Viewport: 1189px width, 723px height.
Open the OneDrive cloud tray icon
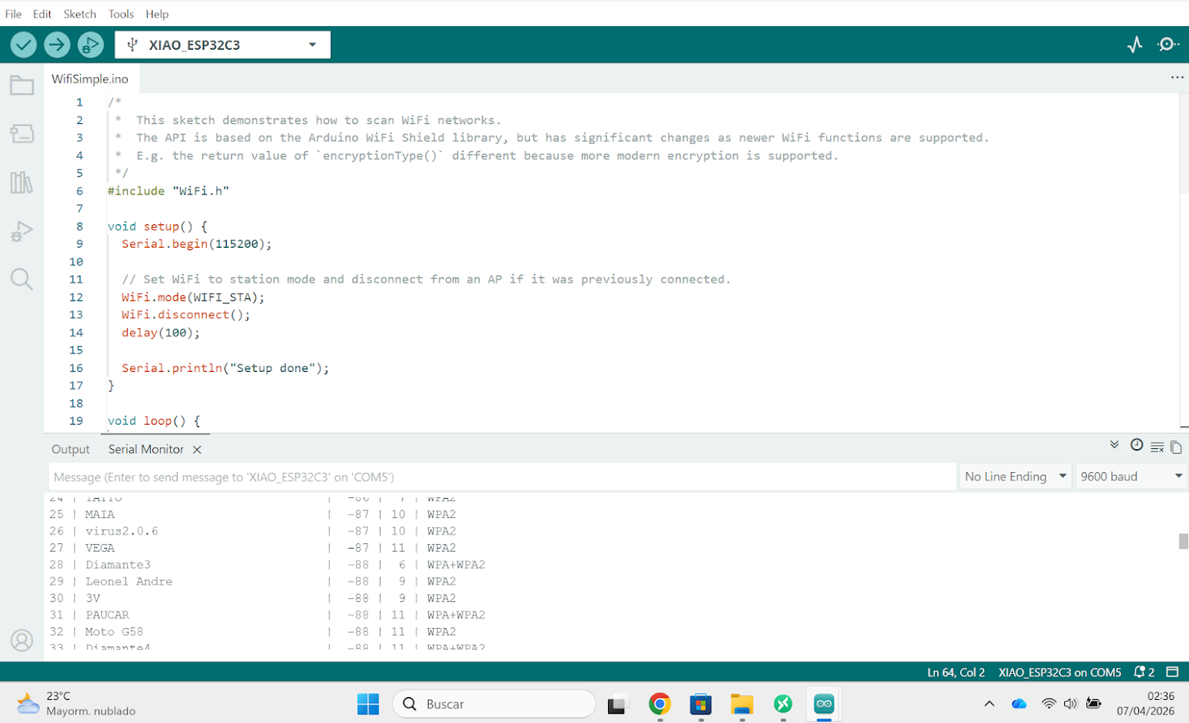[x=1019, y=704]
